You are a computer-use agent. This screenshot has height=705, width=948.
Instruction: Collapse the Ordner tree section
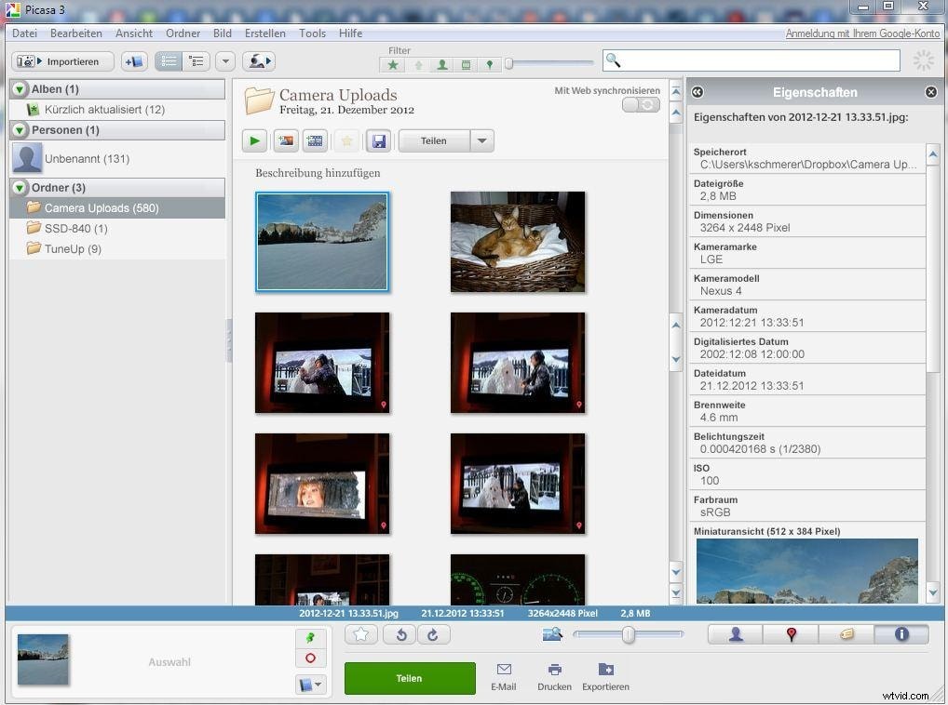point(20,187)
